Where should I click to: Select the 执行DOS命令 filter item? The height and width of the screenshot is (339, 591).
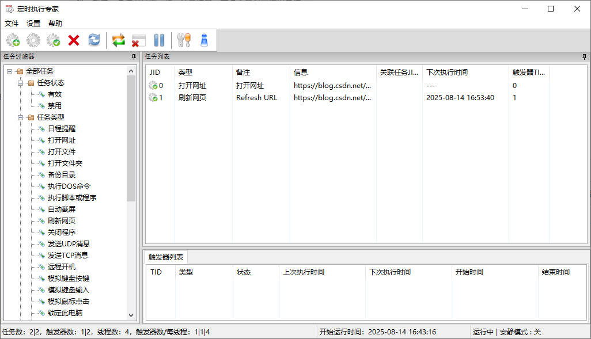click(x=69, y=186)
